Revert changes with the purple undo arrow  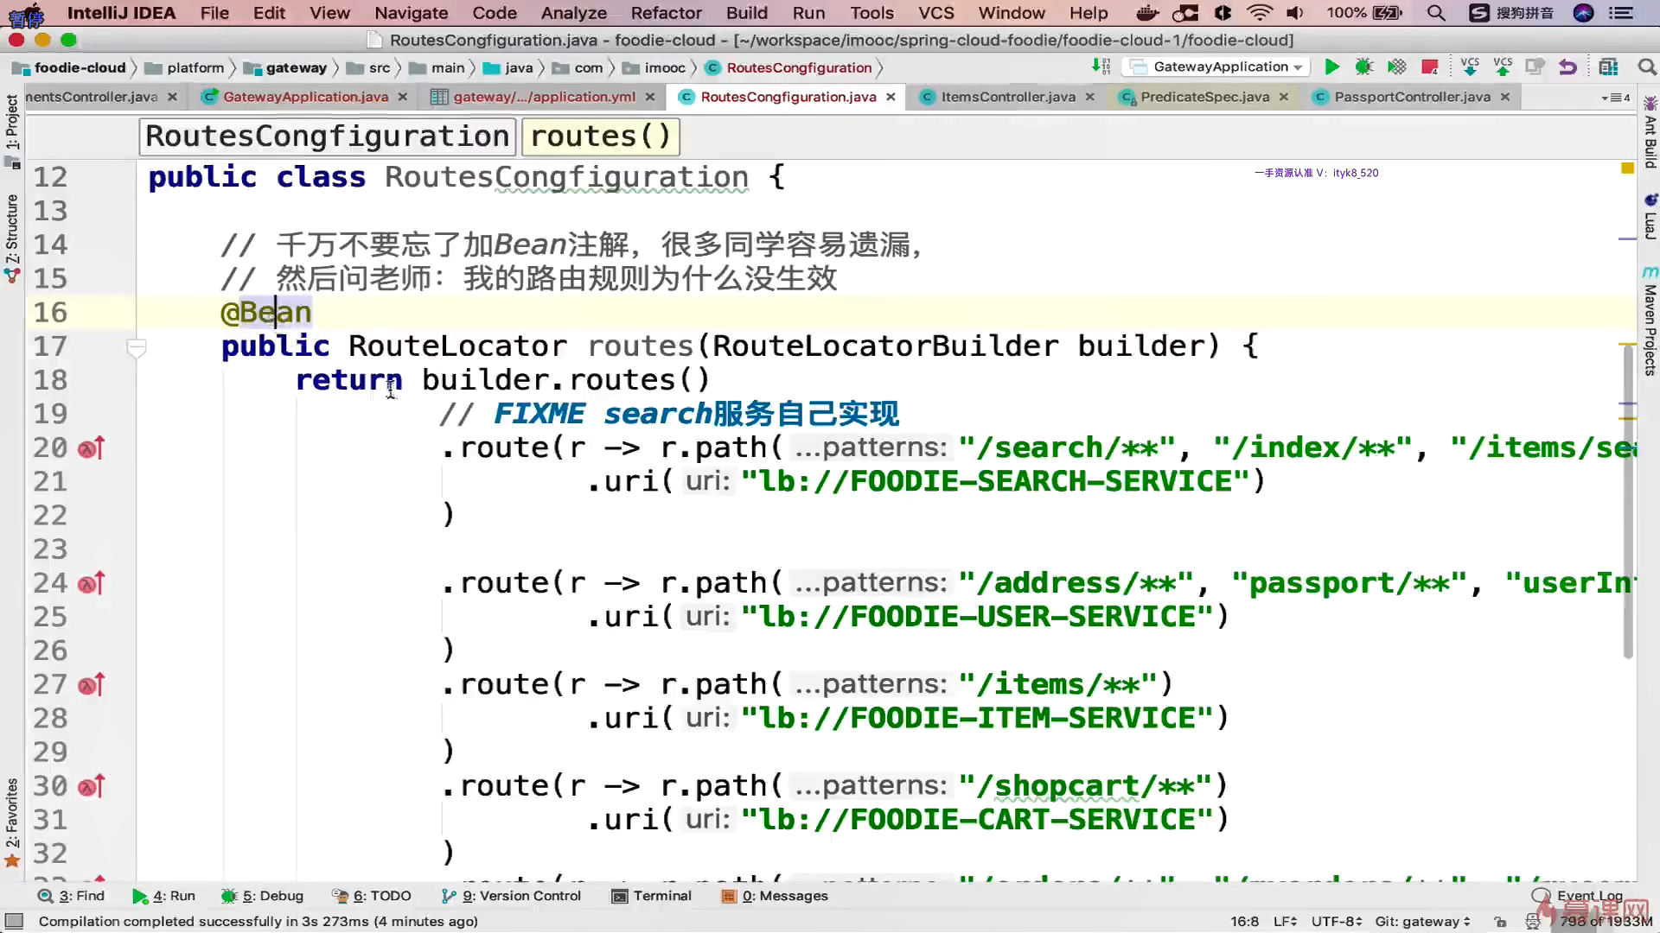(x=1567, y=67)
